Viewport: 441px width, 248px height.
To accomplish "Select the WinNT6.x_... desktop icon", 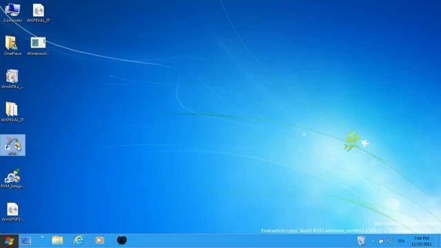I will pyautogui.click(x=12, y=79).
